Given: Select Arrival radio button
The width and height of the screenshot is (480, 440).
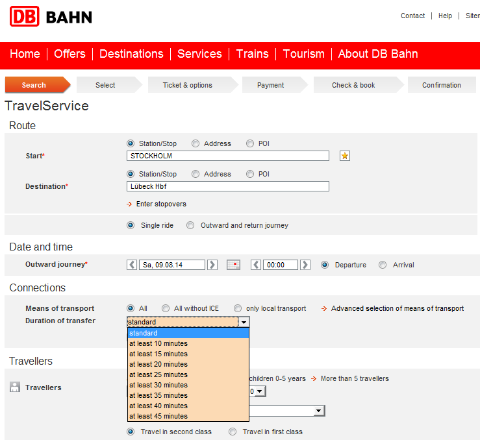Looking at the screenshot, I should pyautogui.click(x=383, y=265).
